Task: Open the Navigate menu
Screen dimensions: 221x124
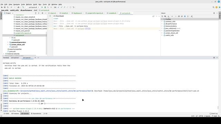Action: point(17,4)
